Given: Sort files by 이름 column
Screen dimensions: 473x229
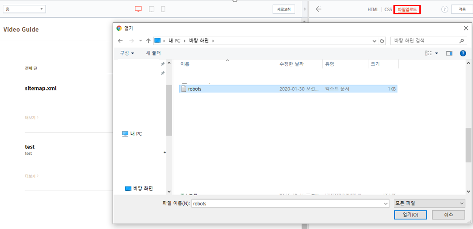Looking at the screenshot, I should [185, 64].
